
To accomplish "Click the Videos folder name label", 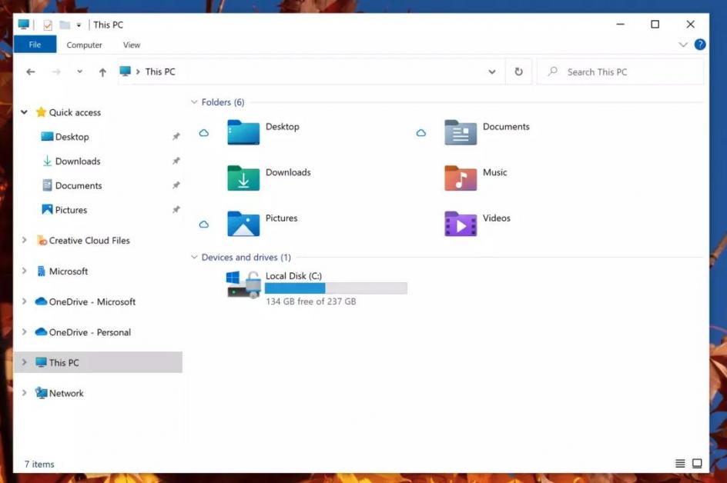I will coord(497,218).
